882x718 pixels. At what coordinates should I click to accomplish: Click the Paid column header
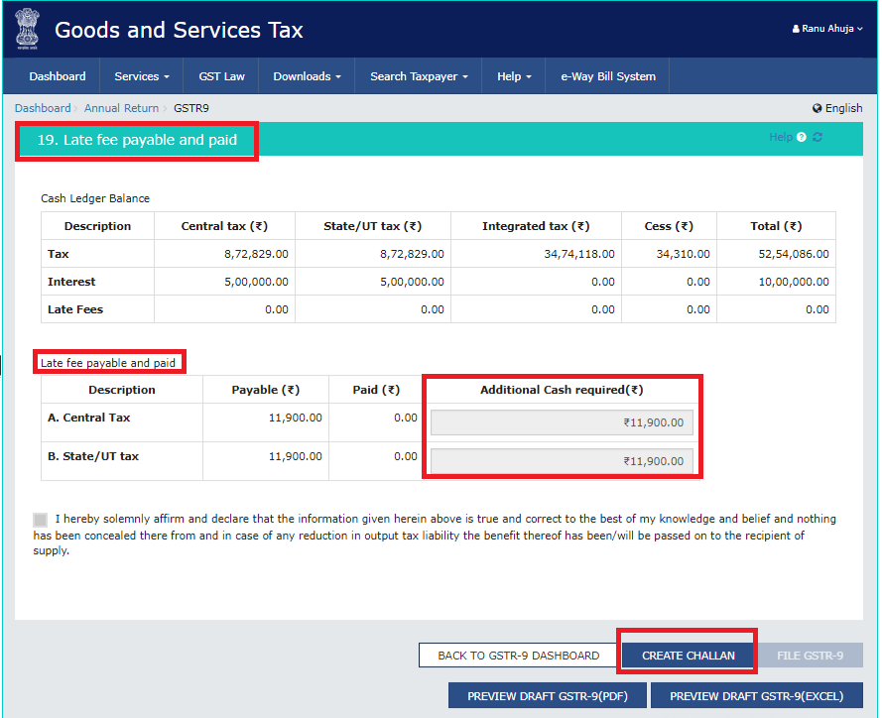coord(376,390)
